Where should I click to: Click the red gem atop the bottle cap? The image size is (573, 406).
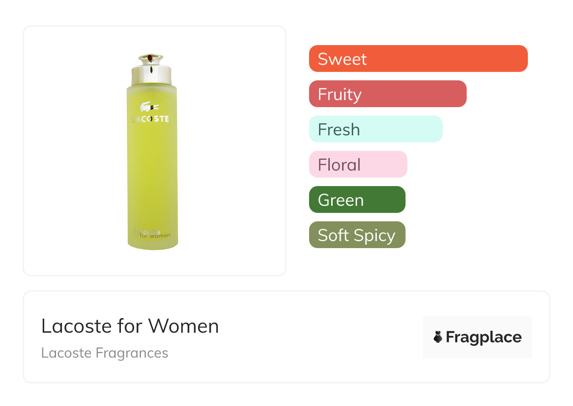coord(150,58)
